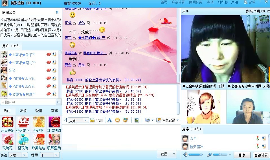The width and height of the screenshot is (270, 160).
Task: Adjust the microphone volume slider
Action: tap(220, 155)
